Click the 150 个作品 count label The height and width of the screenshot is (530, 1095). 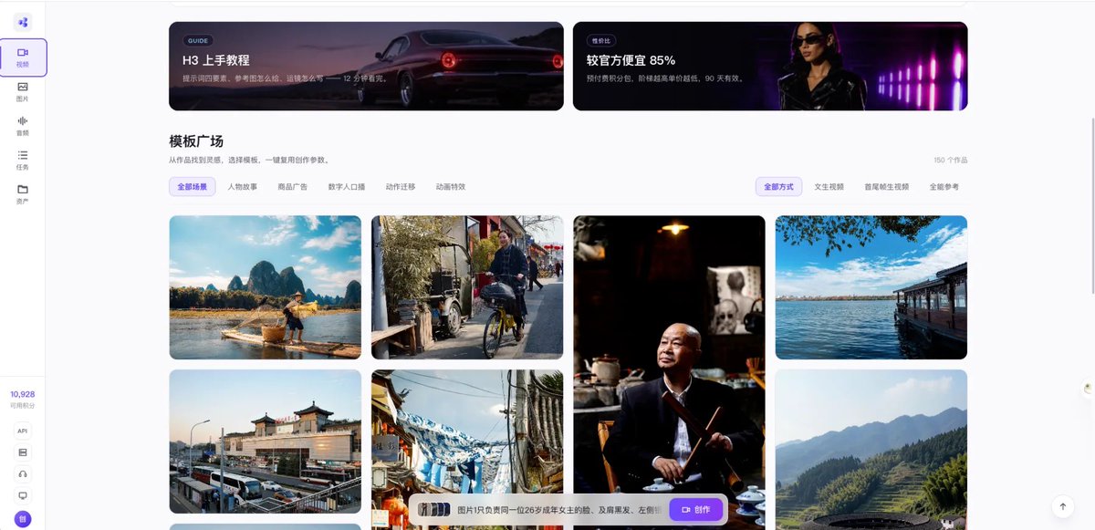pos(951,160)
